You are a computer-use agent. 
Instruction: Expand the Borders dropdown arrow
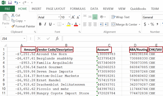click(x=63, y=24)
